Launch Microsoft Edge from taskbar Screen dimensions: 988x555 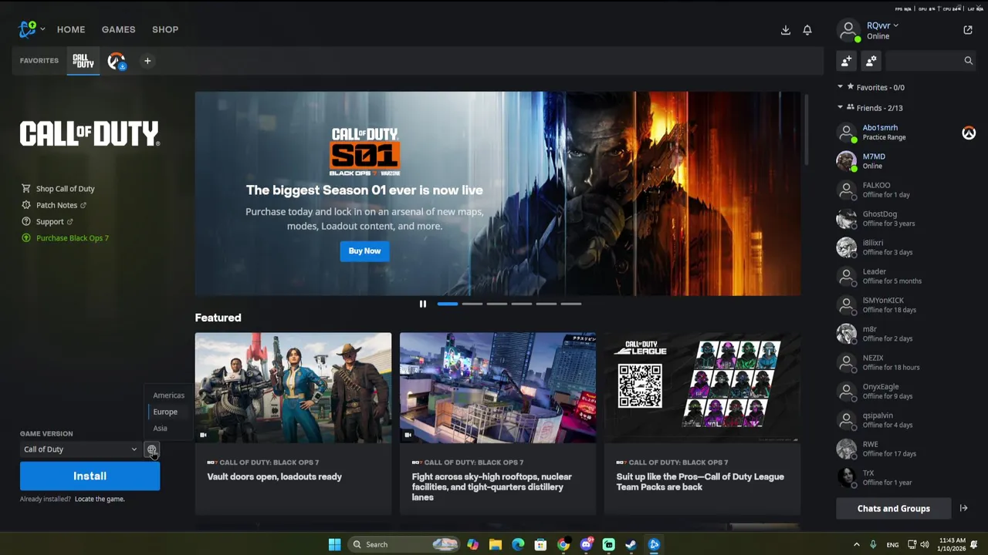click(518, 544)
